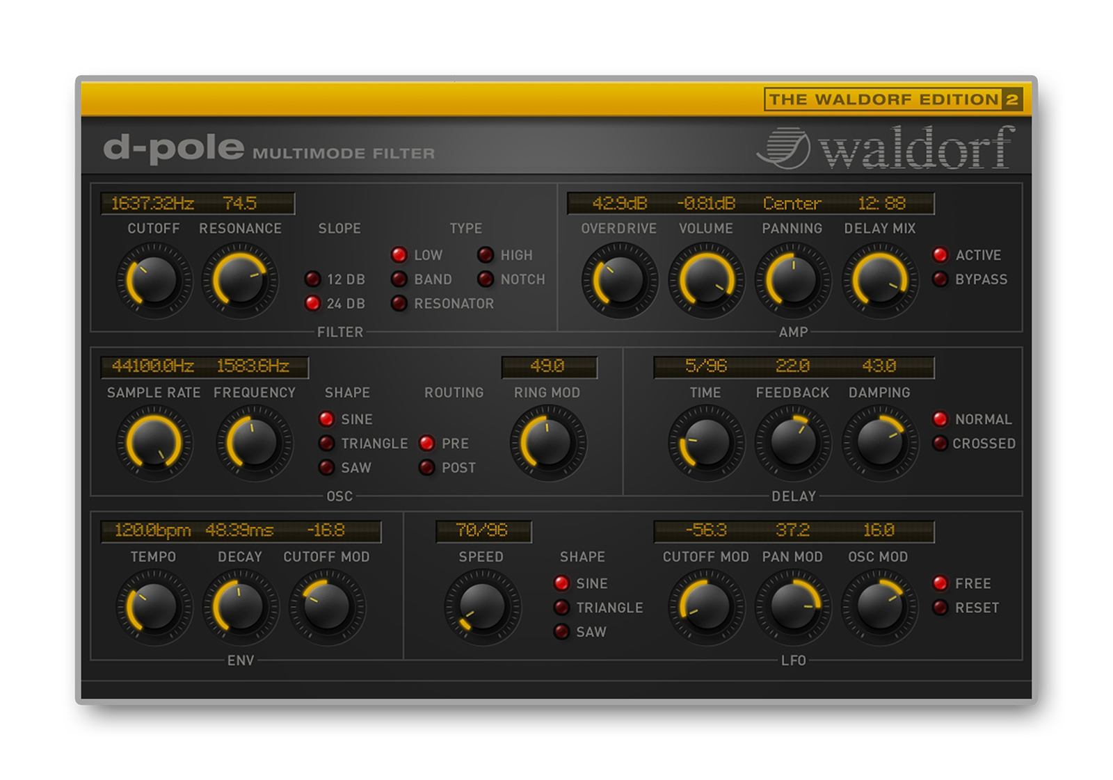1113x780 pixels.
Task: Click the ENV Cutoff Mod knob
Action: [x=327, y=608]
